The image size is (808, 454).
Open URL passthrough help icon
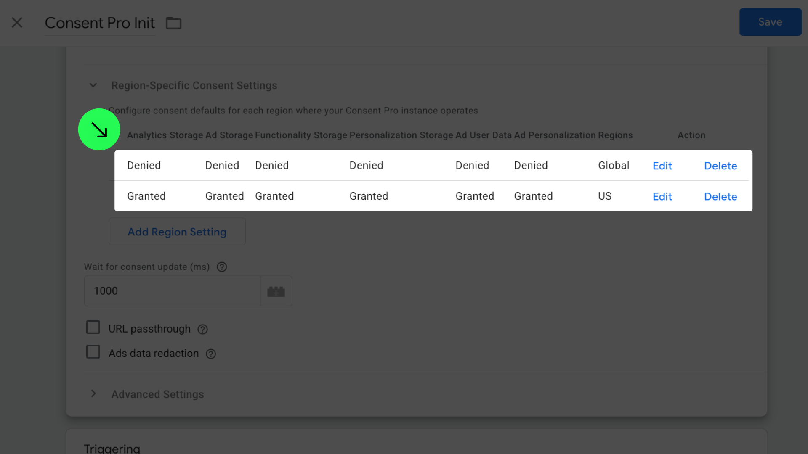(x=203, y=330)
